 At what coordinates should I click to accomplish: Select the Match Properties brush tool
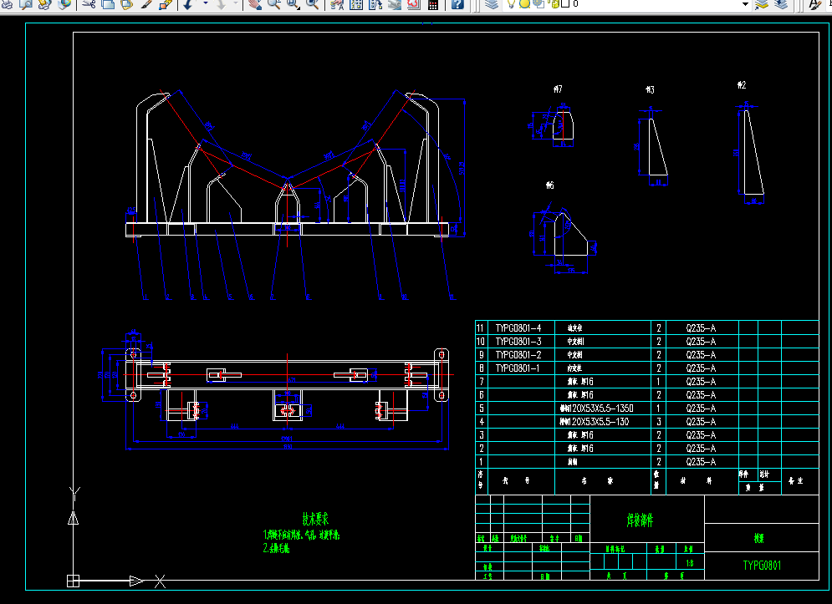146,4
